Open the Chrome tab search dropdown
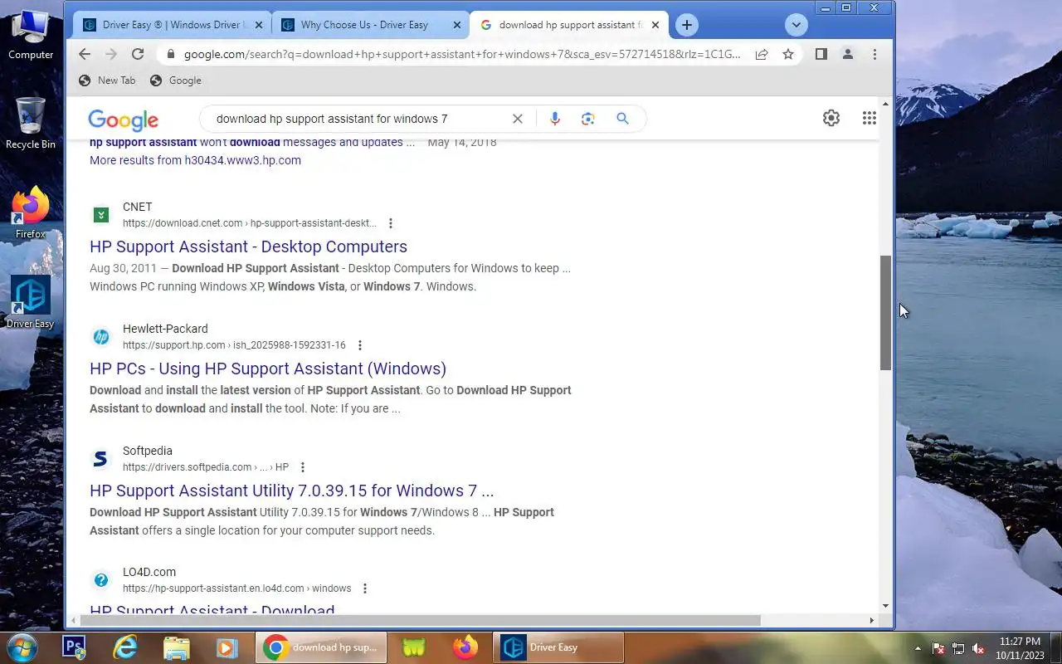This screenshot has width=1062, height=664. coord(796,25)
